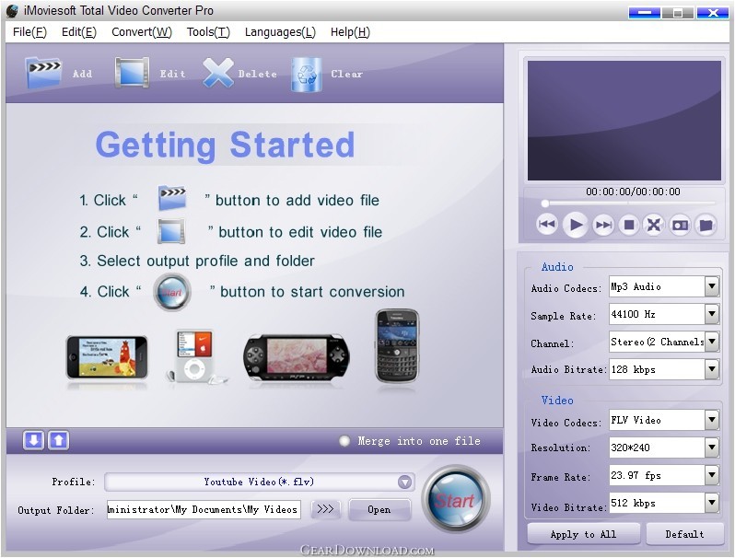
Task: Stop the preview playback
Action: pyautogui.click(x=629, y=225)
